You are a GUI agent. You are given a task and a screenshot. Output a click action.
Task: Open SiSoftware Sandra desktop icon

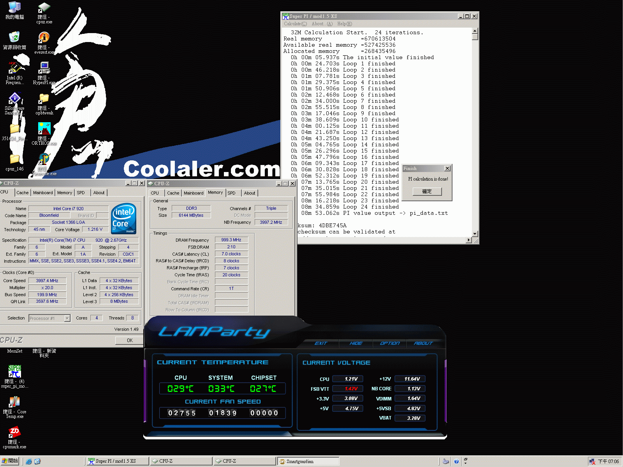click(14, 104)
